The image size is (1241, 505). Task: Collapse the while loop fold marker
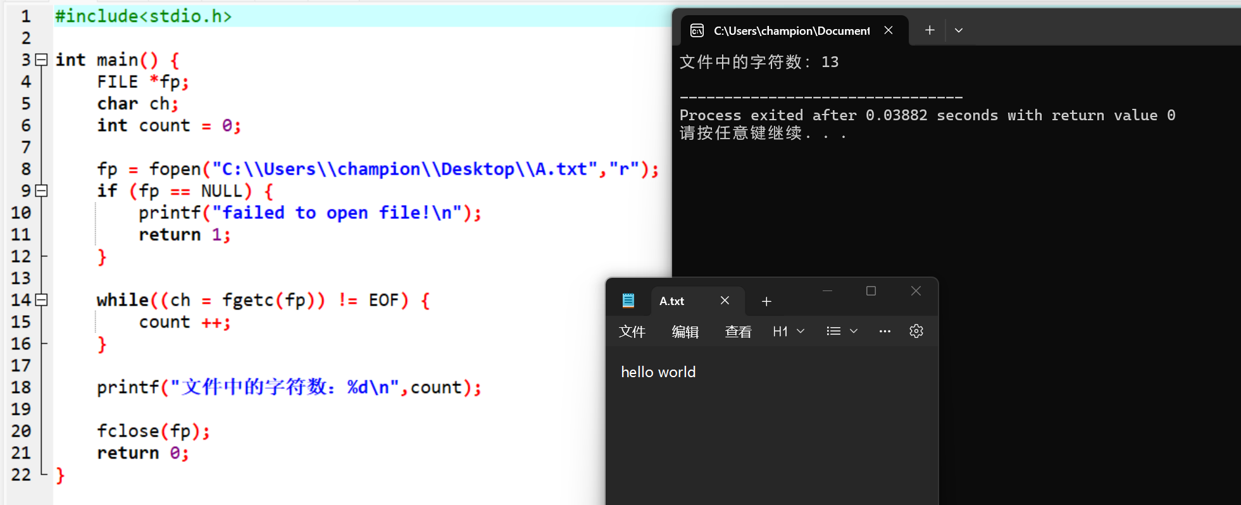42,300
